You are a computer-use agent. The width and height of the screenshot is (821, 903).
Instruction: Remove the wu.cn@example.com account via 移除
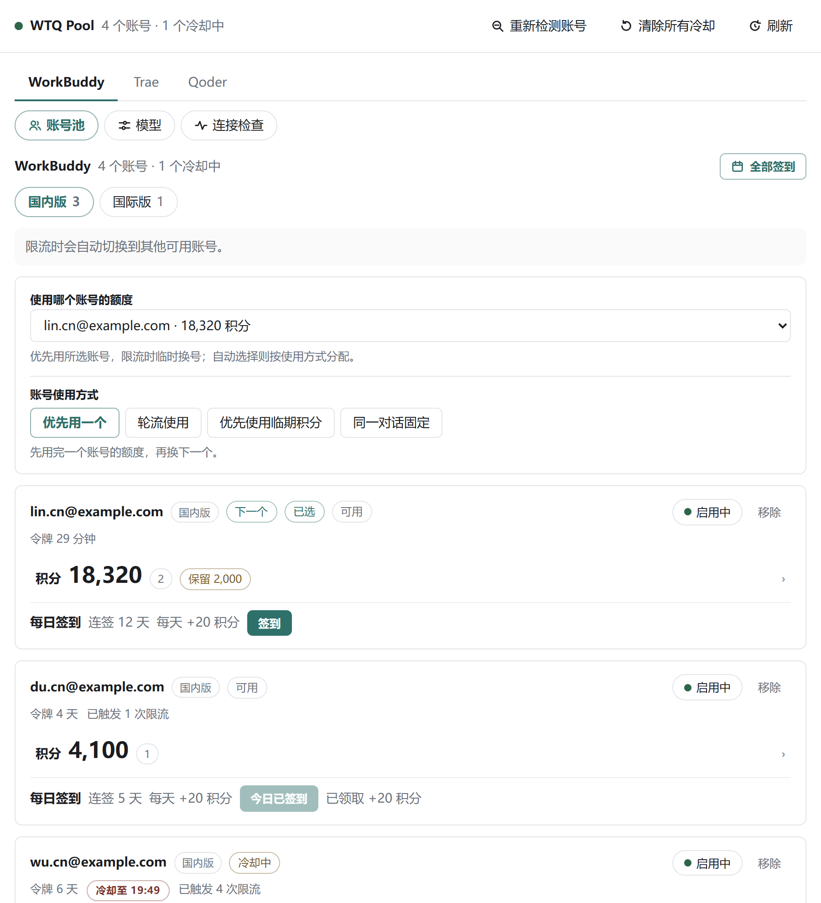[x=769, y=863]
